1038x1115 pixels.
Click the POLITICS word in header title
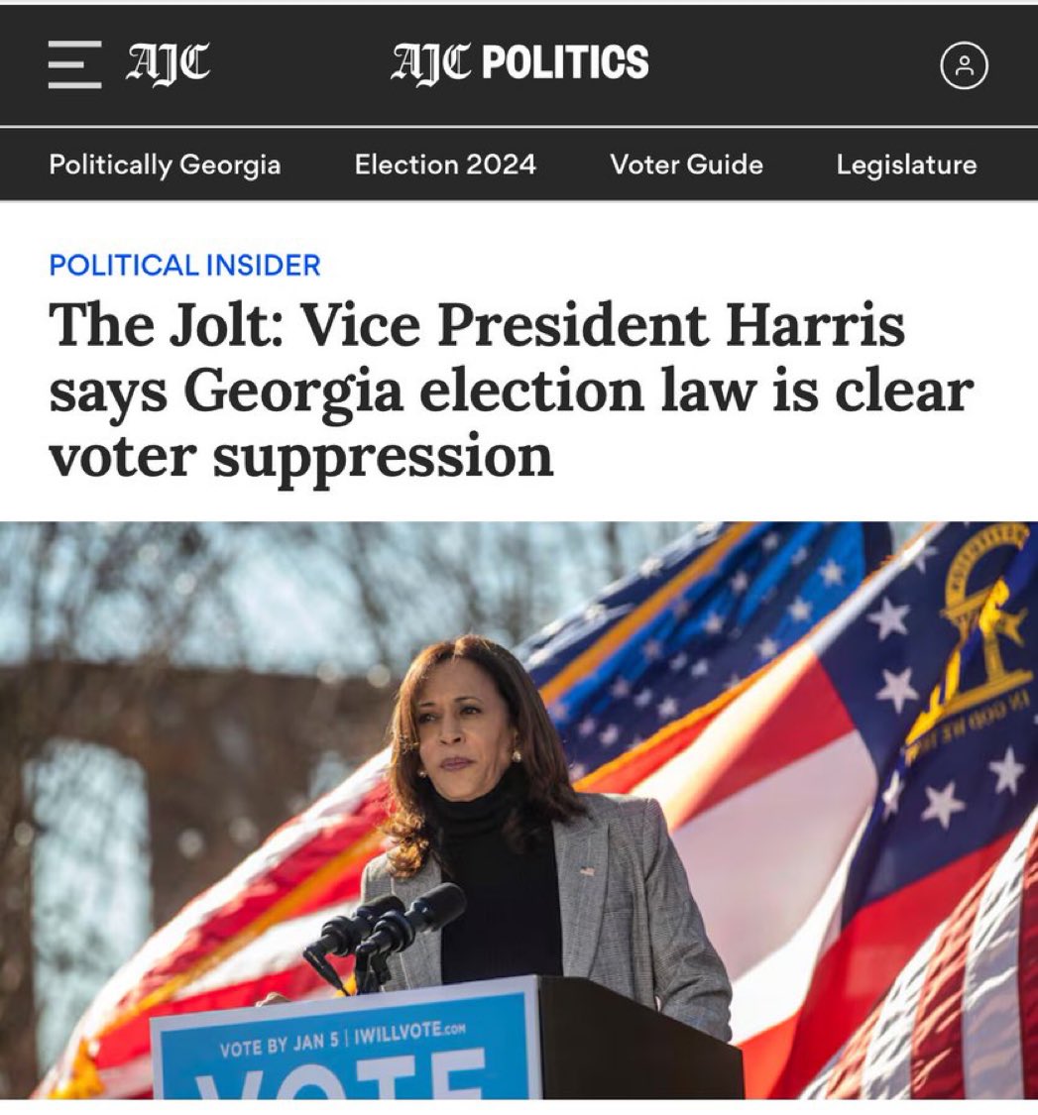[566, 61]
